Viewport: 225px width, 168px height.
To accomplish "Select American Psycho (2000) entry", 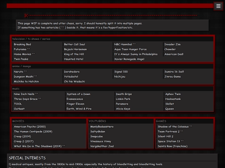I will (30, 127).
